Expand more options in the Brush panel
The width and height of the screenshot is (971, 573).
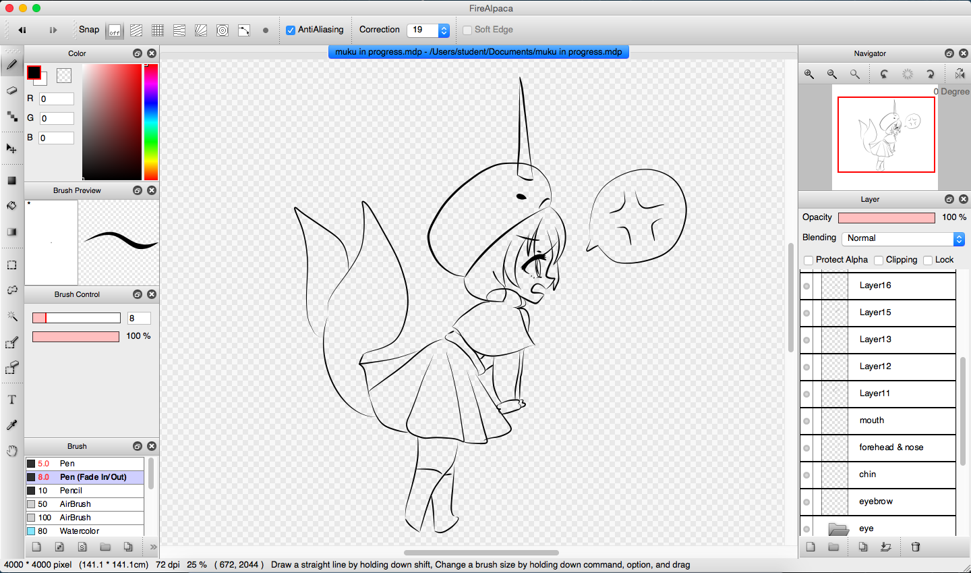[x=153, y=547]
